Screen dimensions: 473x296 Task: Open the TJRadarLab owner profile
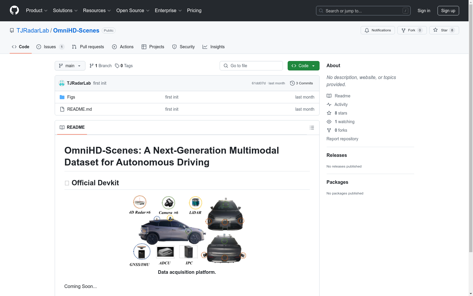pos(33,30)
